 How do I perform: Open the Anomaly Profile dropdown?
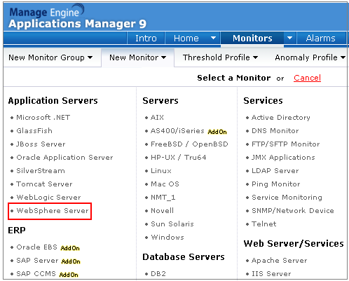(x=310, y=57)
